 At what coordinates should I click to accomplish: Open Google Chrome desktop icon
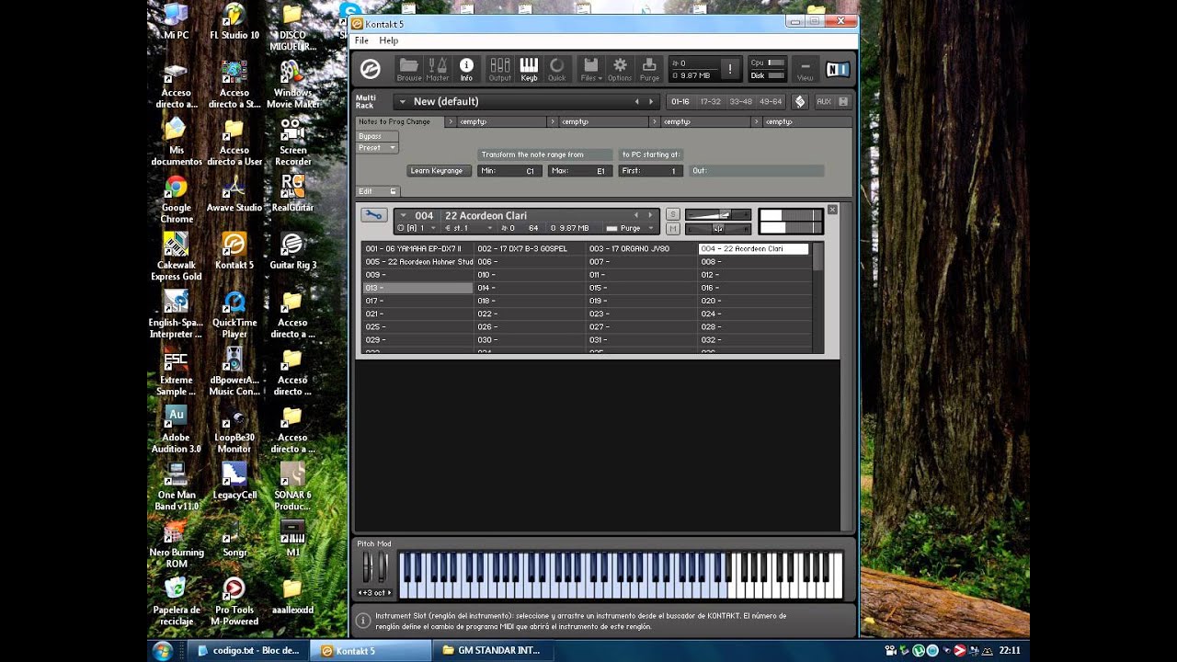(176, 200)
